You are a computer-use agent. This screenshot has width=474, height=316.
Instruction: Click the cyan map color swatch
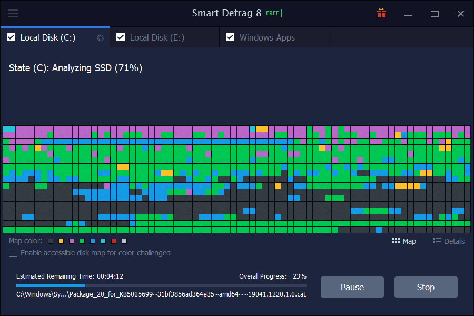coord(103,241)
